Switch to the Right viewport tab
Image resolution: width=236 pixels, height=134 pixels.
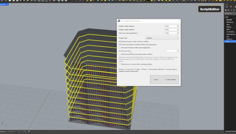[25, 131]
